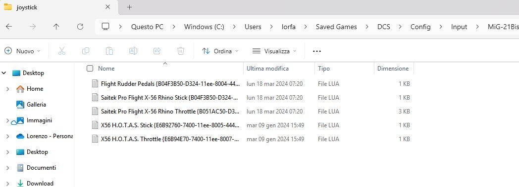Select Saitek Pro Flight X-56 Rhino Throttle file
Image resolution: width=519 pixels, height=187 pixels.
[x=170, y=112]
